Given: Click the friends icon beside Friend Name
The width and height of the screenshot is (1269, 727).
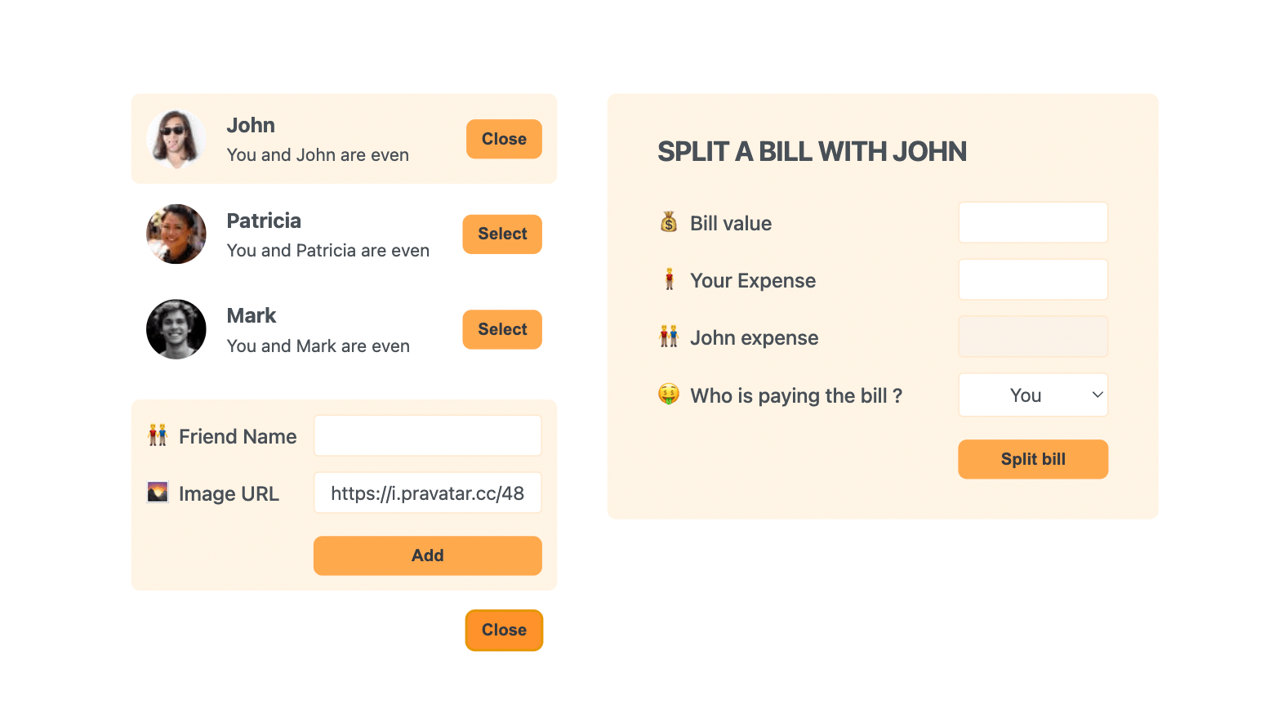Looking at the screenshot, I should 158,435.
